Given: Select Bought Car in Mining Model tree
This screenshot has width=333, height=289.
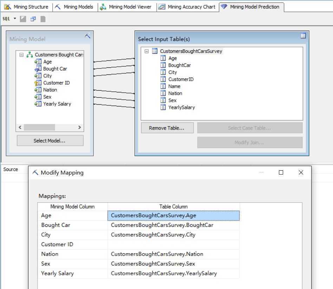Looking at the screenshot, I should 55,69.
